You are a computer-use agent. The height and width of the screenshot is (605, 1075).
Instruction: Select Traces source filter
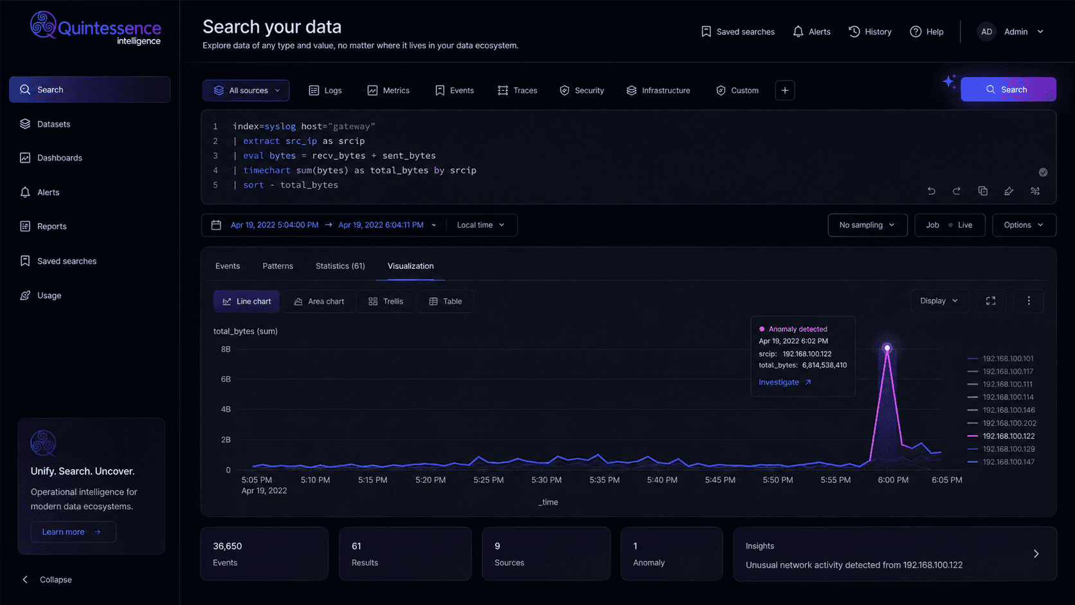tap(517, 91)
